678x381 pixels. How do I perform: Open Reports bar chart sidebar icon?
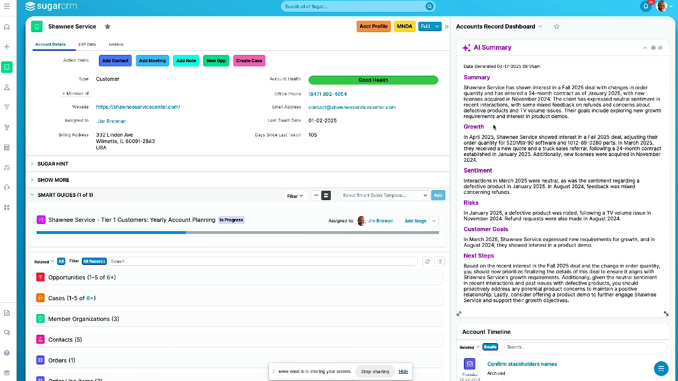click(7, 167)
